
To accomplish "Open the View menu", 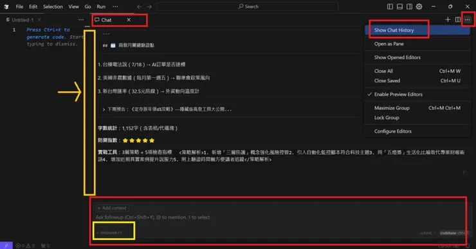I will (x=73, y=6).
